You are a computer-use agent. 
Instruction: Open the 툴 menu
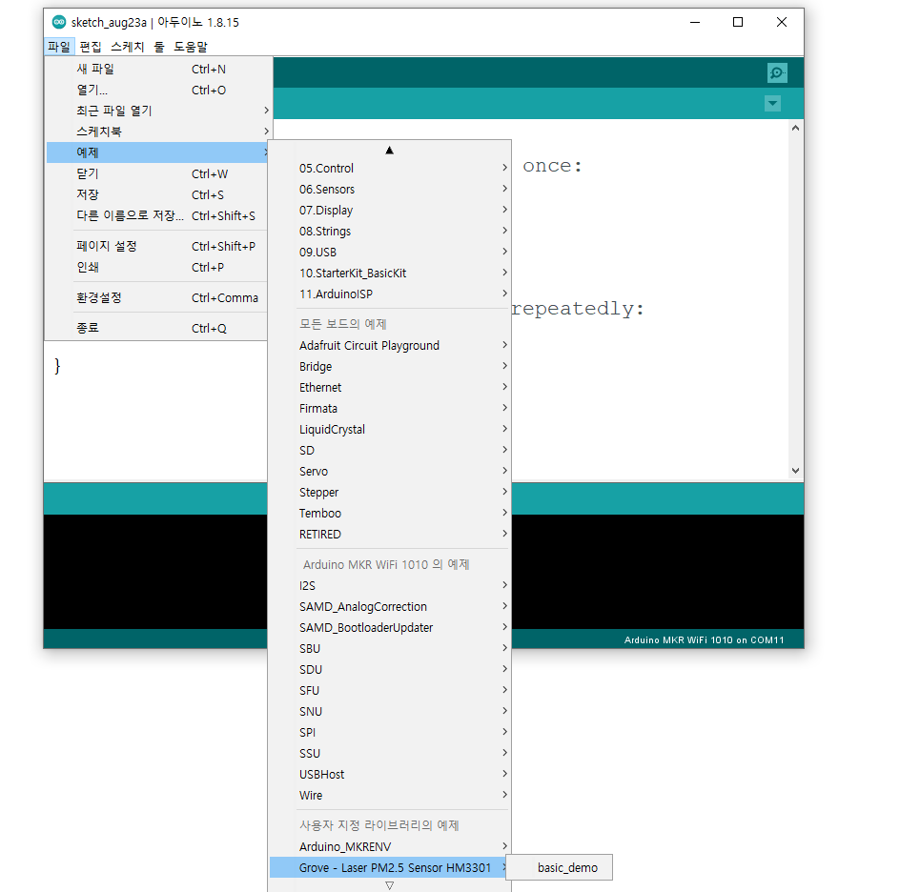coord(159,47)
